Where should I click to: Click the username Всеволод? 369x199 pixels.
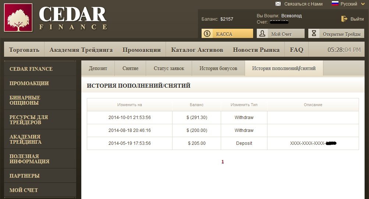click(x=292, y=16)
